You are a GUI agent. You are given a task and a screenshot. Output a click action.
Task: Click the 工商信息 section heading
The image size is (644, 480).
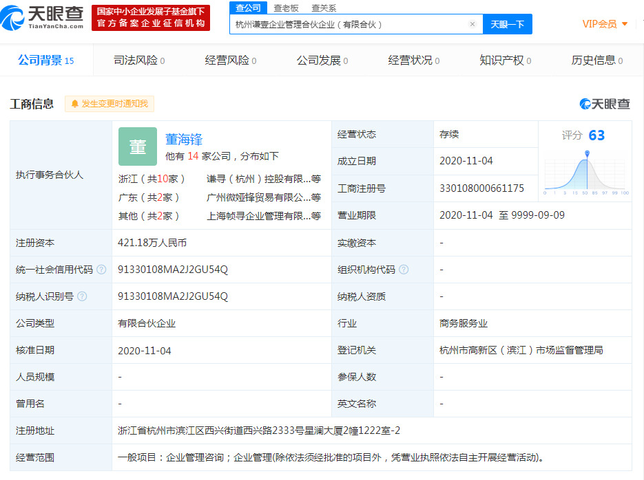(x=32, y=104)
